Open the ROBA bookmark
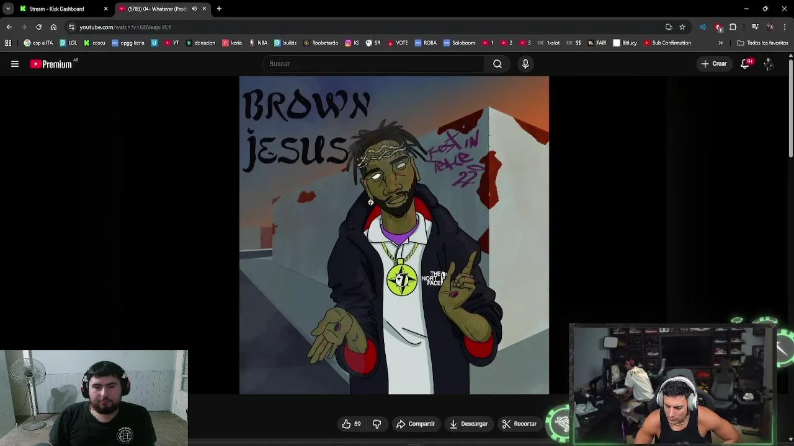Image resolution: width=794 pixels, height=446 pixels. (x=426, y=43)
